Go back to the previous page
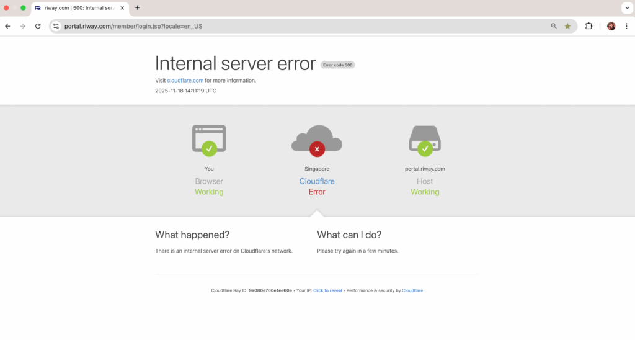 pos(7,26)
